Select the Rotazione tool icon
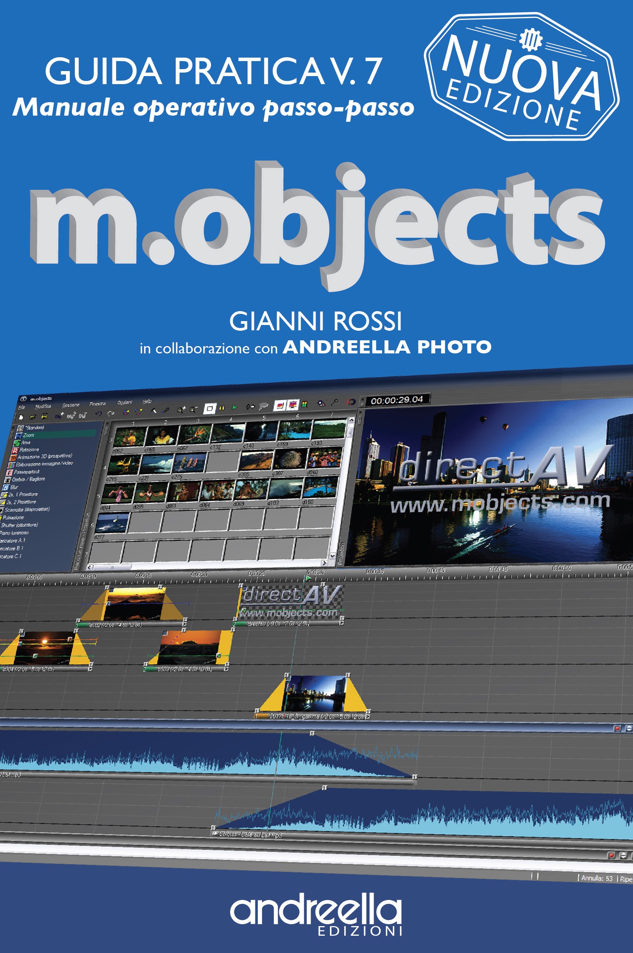The image size is (633, 953). tap(15, 450)
